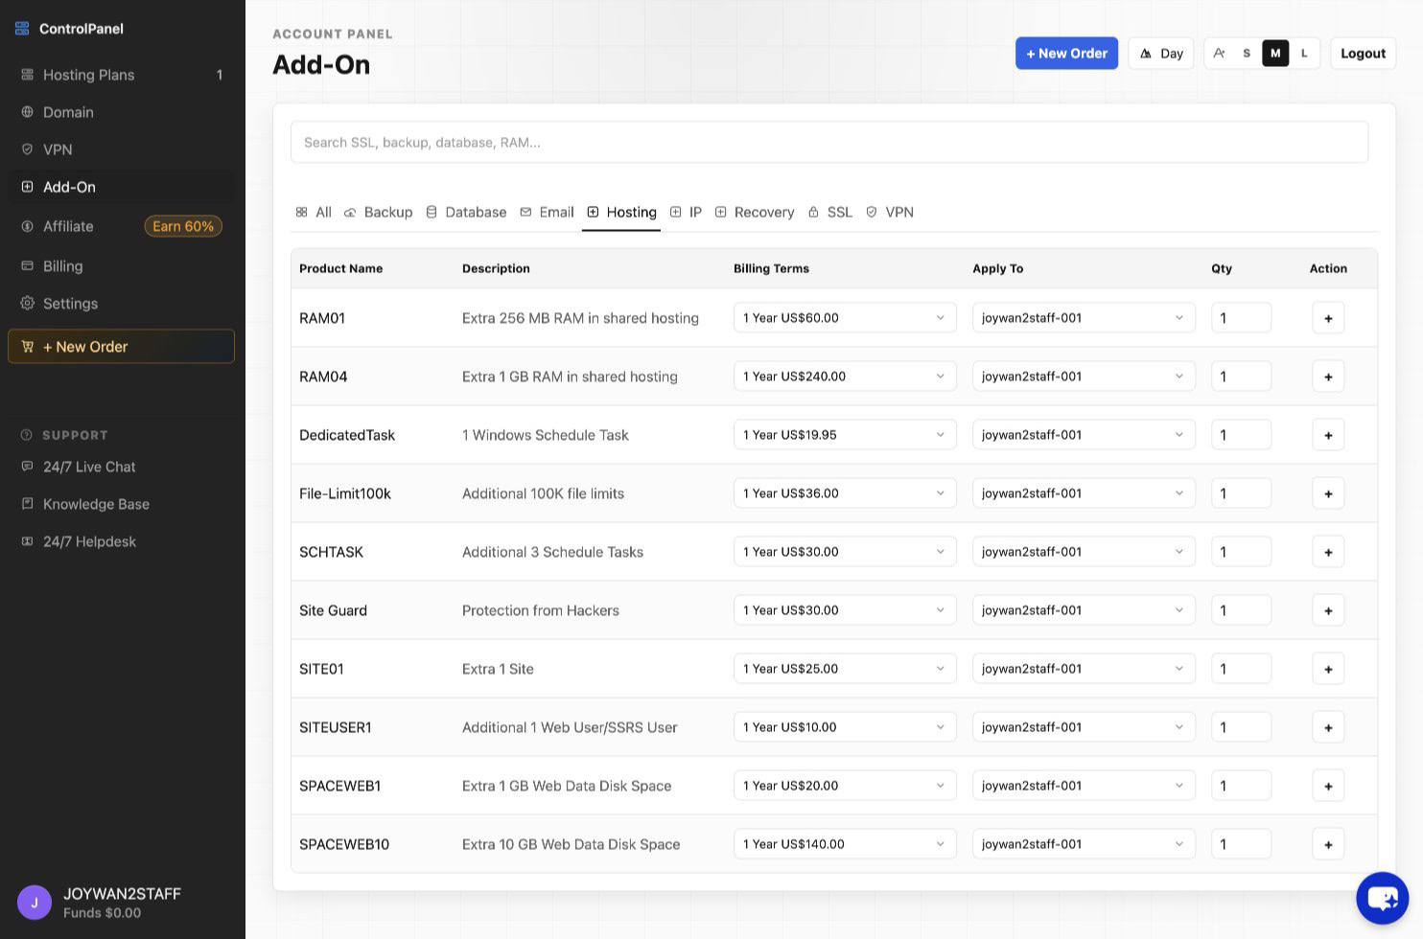Select large text size L

click(x=1304, y=54)
